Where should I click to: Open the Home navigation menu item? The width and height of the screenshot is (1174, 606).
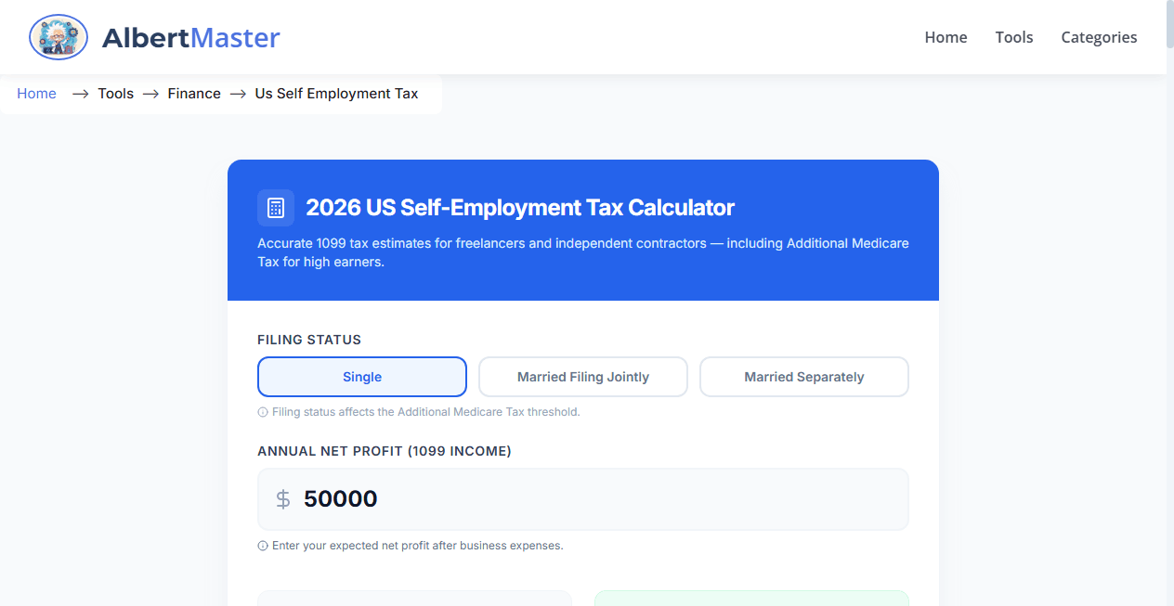click(946, 37)
